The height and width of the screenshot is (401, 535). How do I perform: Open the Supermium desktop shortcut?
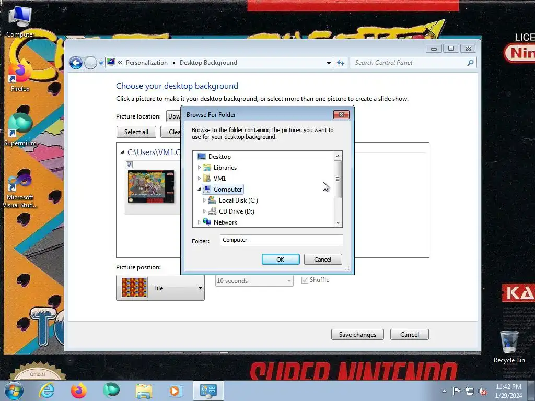click(20, 130)
